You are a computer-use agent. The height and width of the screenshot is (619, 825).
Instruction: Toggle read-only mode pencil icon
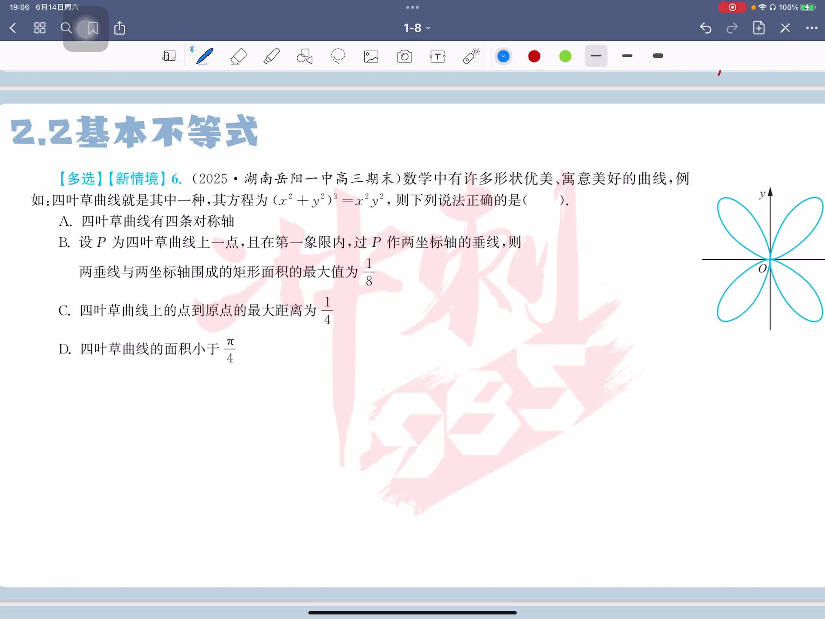785,28
